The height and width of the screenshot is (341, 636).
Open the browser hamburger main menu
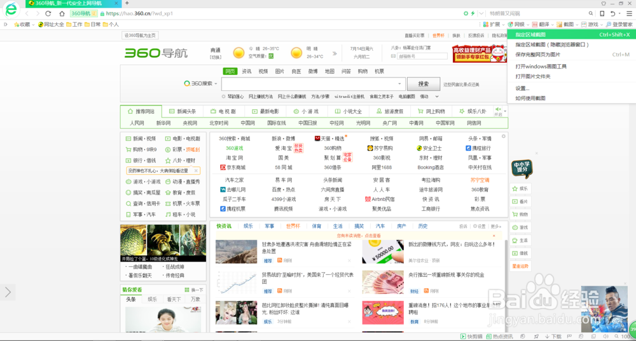[x=629, y=13]
